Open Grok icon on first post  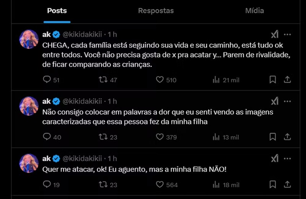tap(275, 35)
